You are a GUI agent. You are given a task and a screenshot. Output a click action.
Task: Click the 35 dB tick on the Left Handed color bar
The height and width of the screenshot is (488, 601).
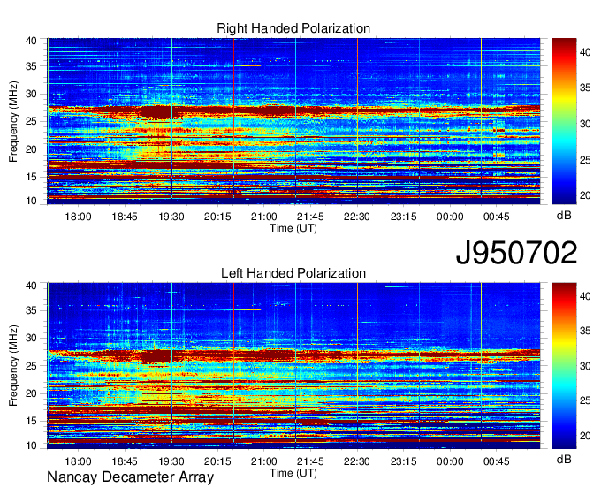[x=585, y=331]
